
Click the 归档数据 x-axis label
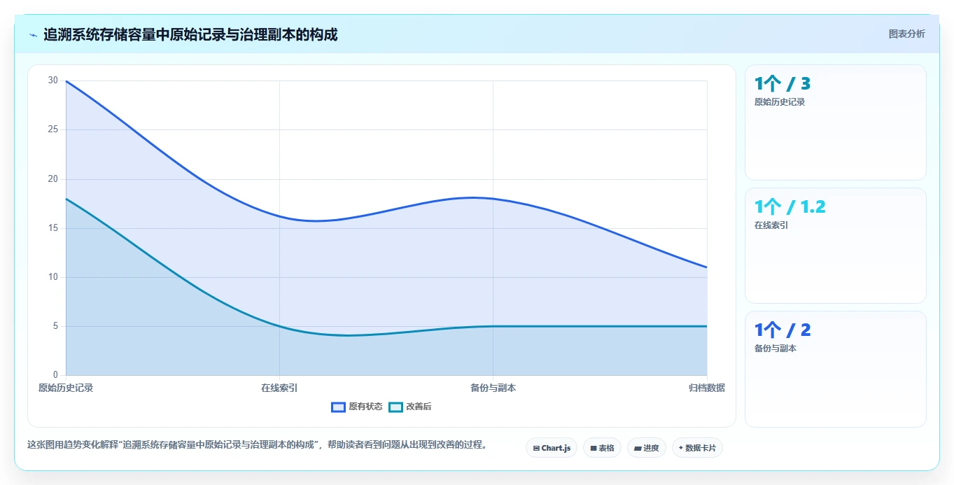pos(707,388)
